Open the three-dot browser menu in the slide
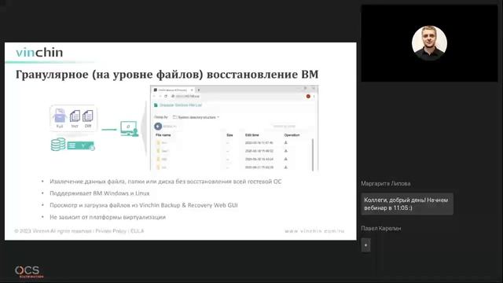503x283 pixels. point(314,96)
